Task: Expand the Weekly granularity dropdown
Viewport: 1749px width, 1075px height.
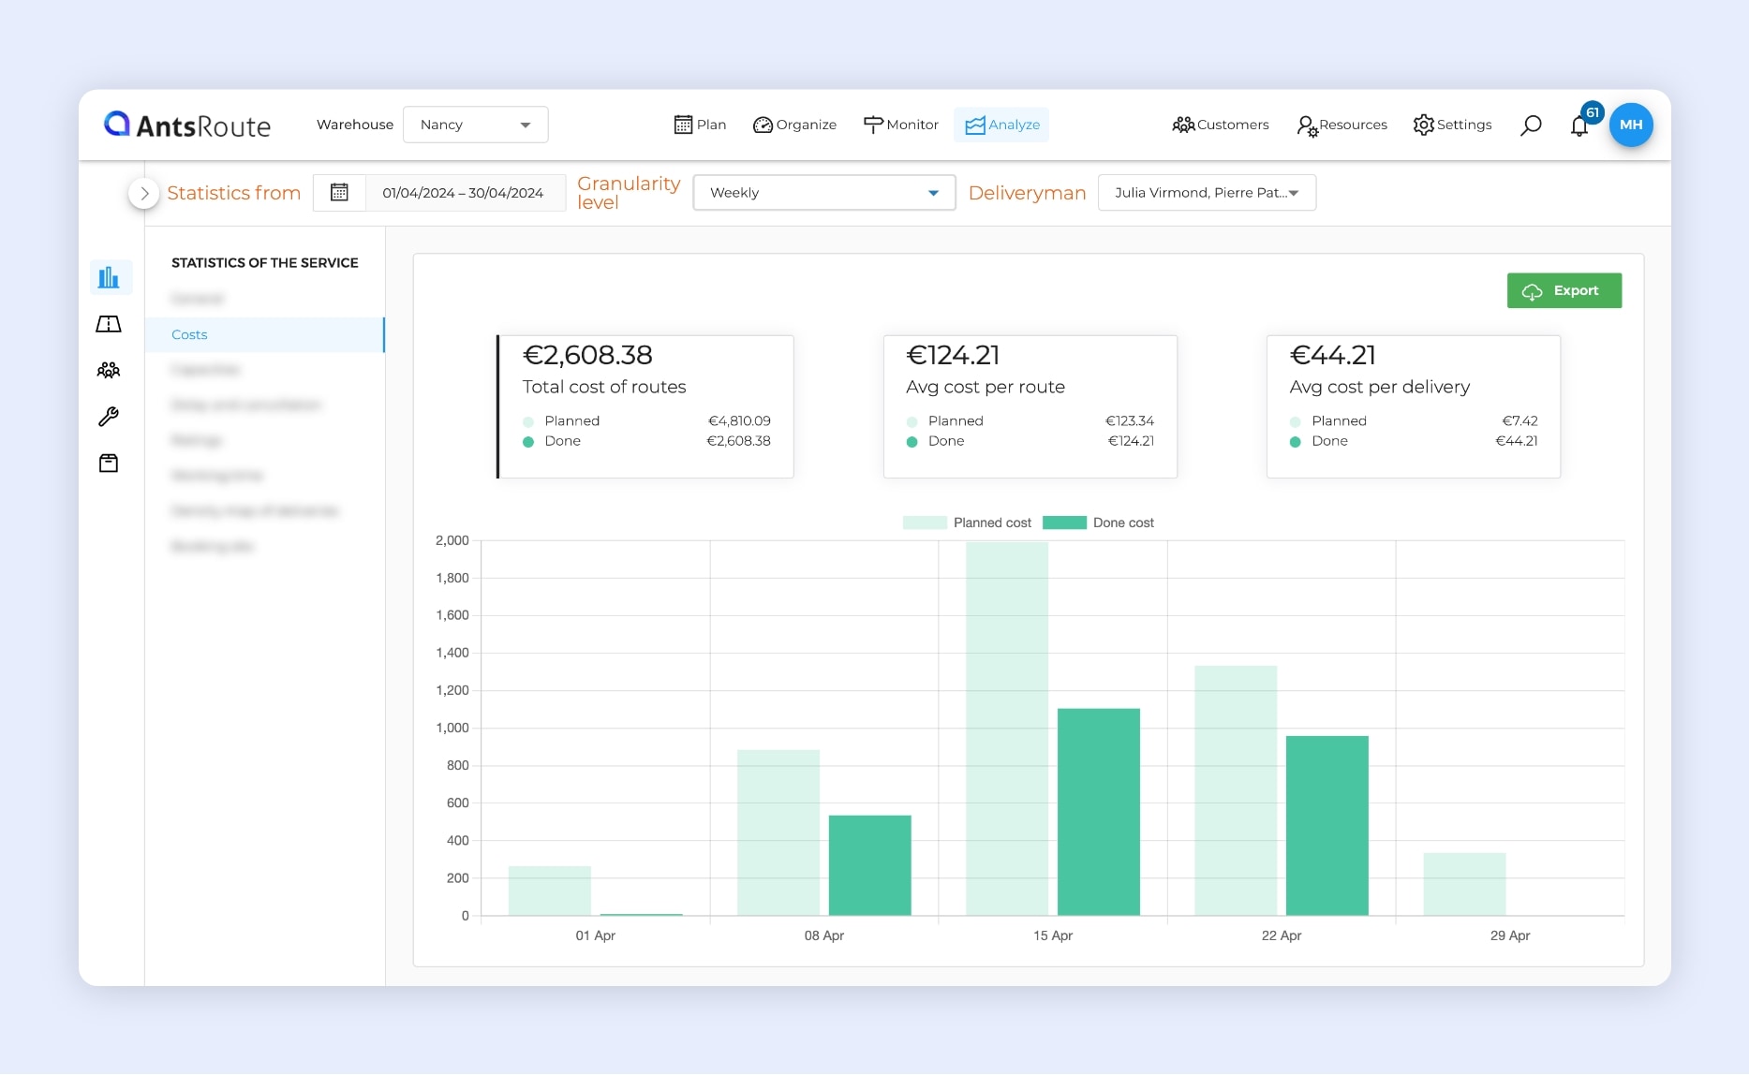Action: pyautogui.click(x=823, y=193)
